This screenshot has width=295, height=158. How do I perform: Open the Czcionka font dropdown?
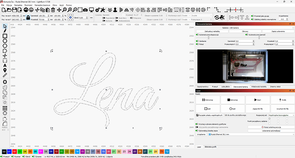pos(113,15)
